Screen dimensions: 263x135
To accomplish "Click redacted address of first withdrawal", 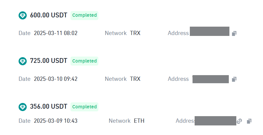I will (x=210, y=31).
